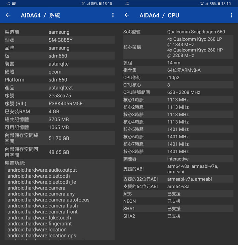This screenshot has height=245, width=238.
Task: Select the 核心5時脈 row
Action: click(178, 129)
